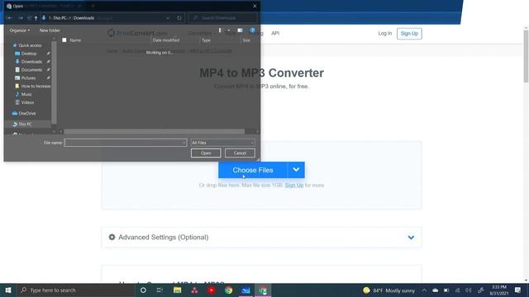Click the Sign Up button in header

point(409,34)
